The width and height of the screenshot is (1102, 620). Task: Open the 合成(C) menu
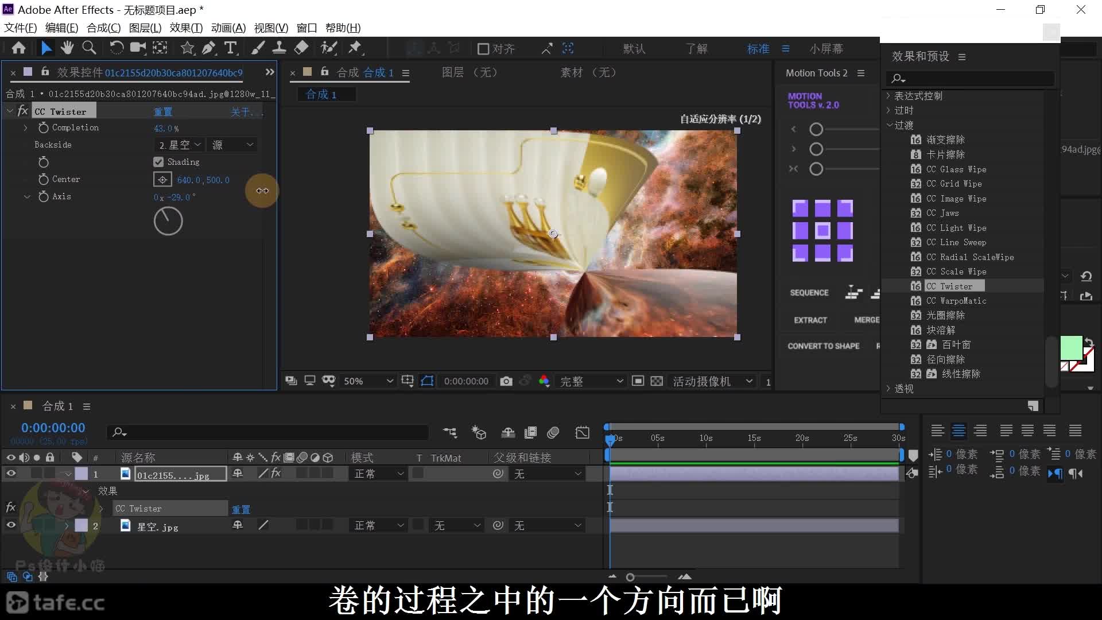[x=103, y=28]
